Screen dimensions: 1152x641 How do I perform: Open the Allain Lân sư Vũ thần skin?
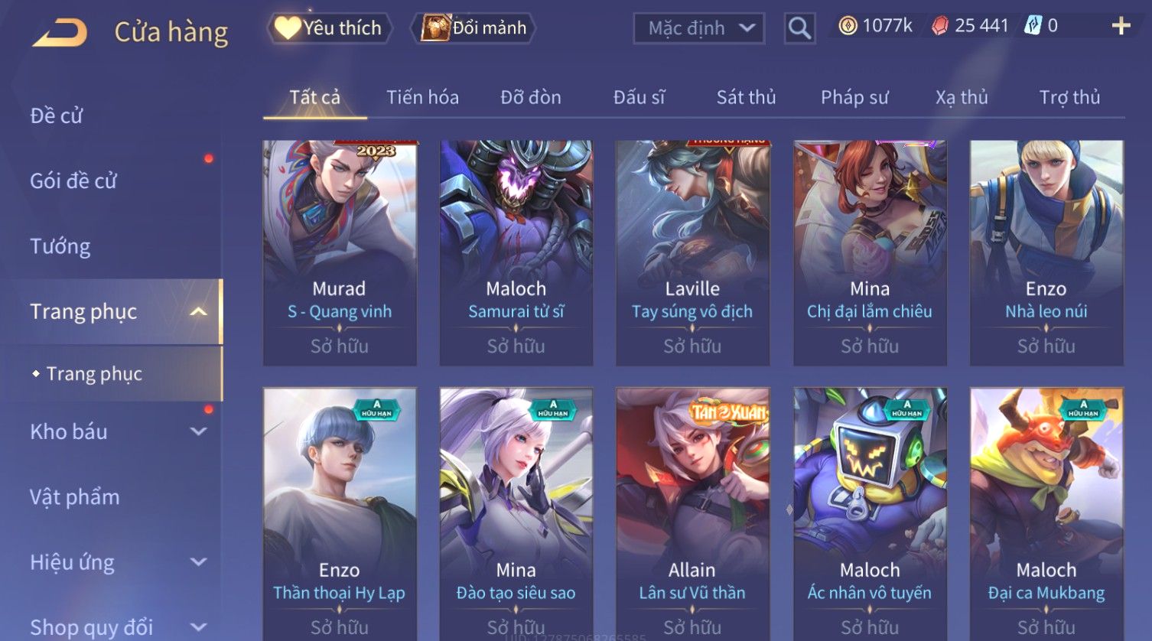(x=692, y=514)
